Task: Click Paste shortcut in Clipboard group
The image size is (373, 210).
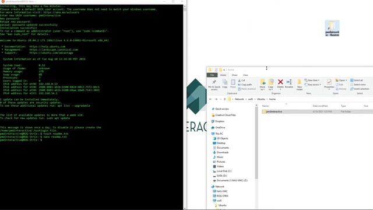Action: pos(247,89)
